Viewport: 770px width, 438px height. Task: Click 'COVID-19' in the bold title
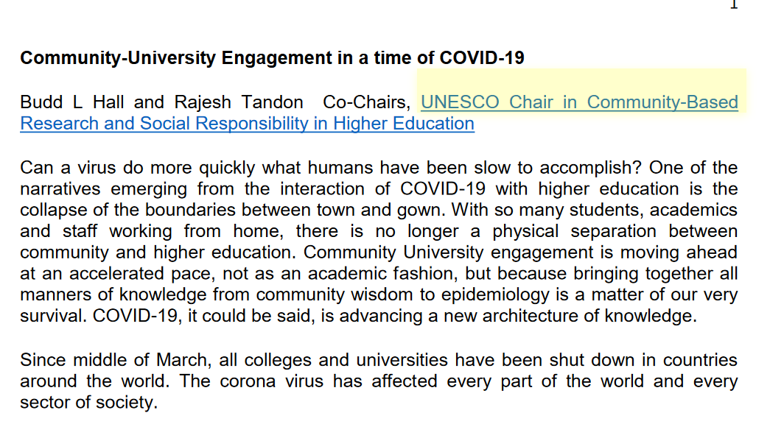point(482,57)
